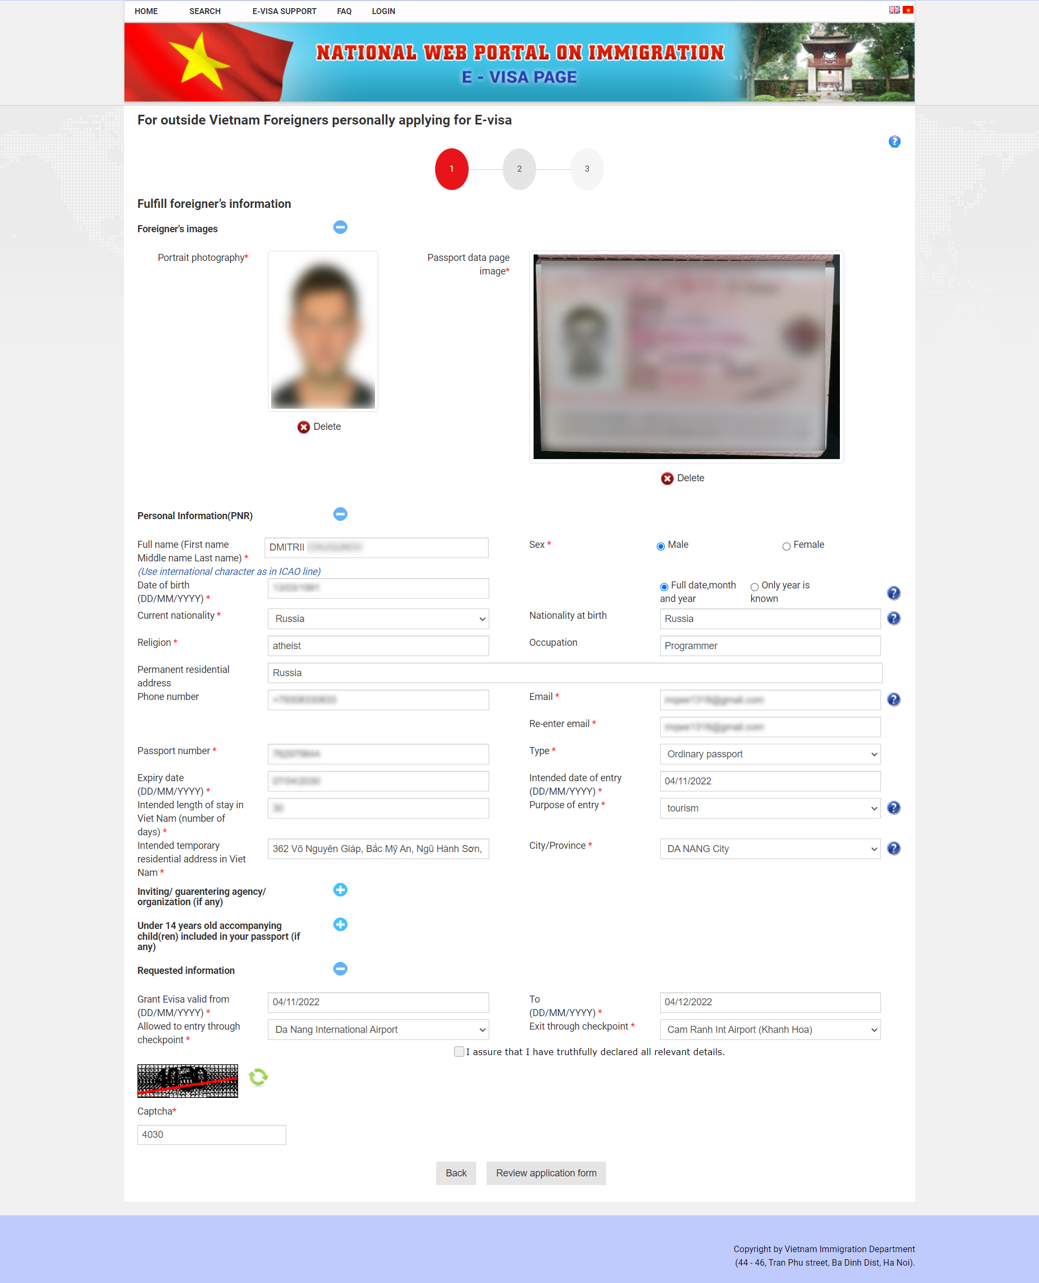Check the truthfully declared assurance checkbox
This screenshot has height=1283, width=1039.
(458, 1052)
